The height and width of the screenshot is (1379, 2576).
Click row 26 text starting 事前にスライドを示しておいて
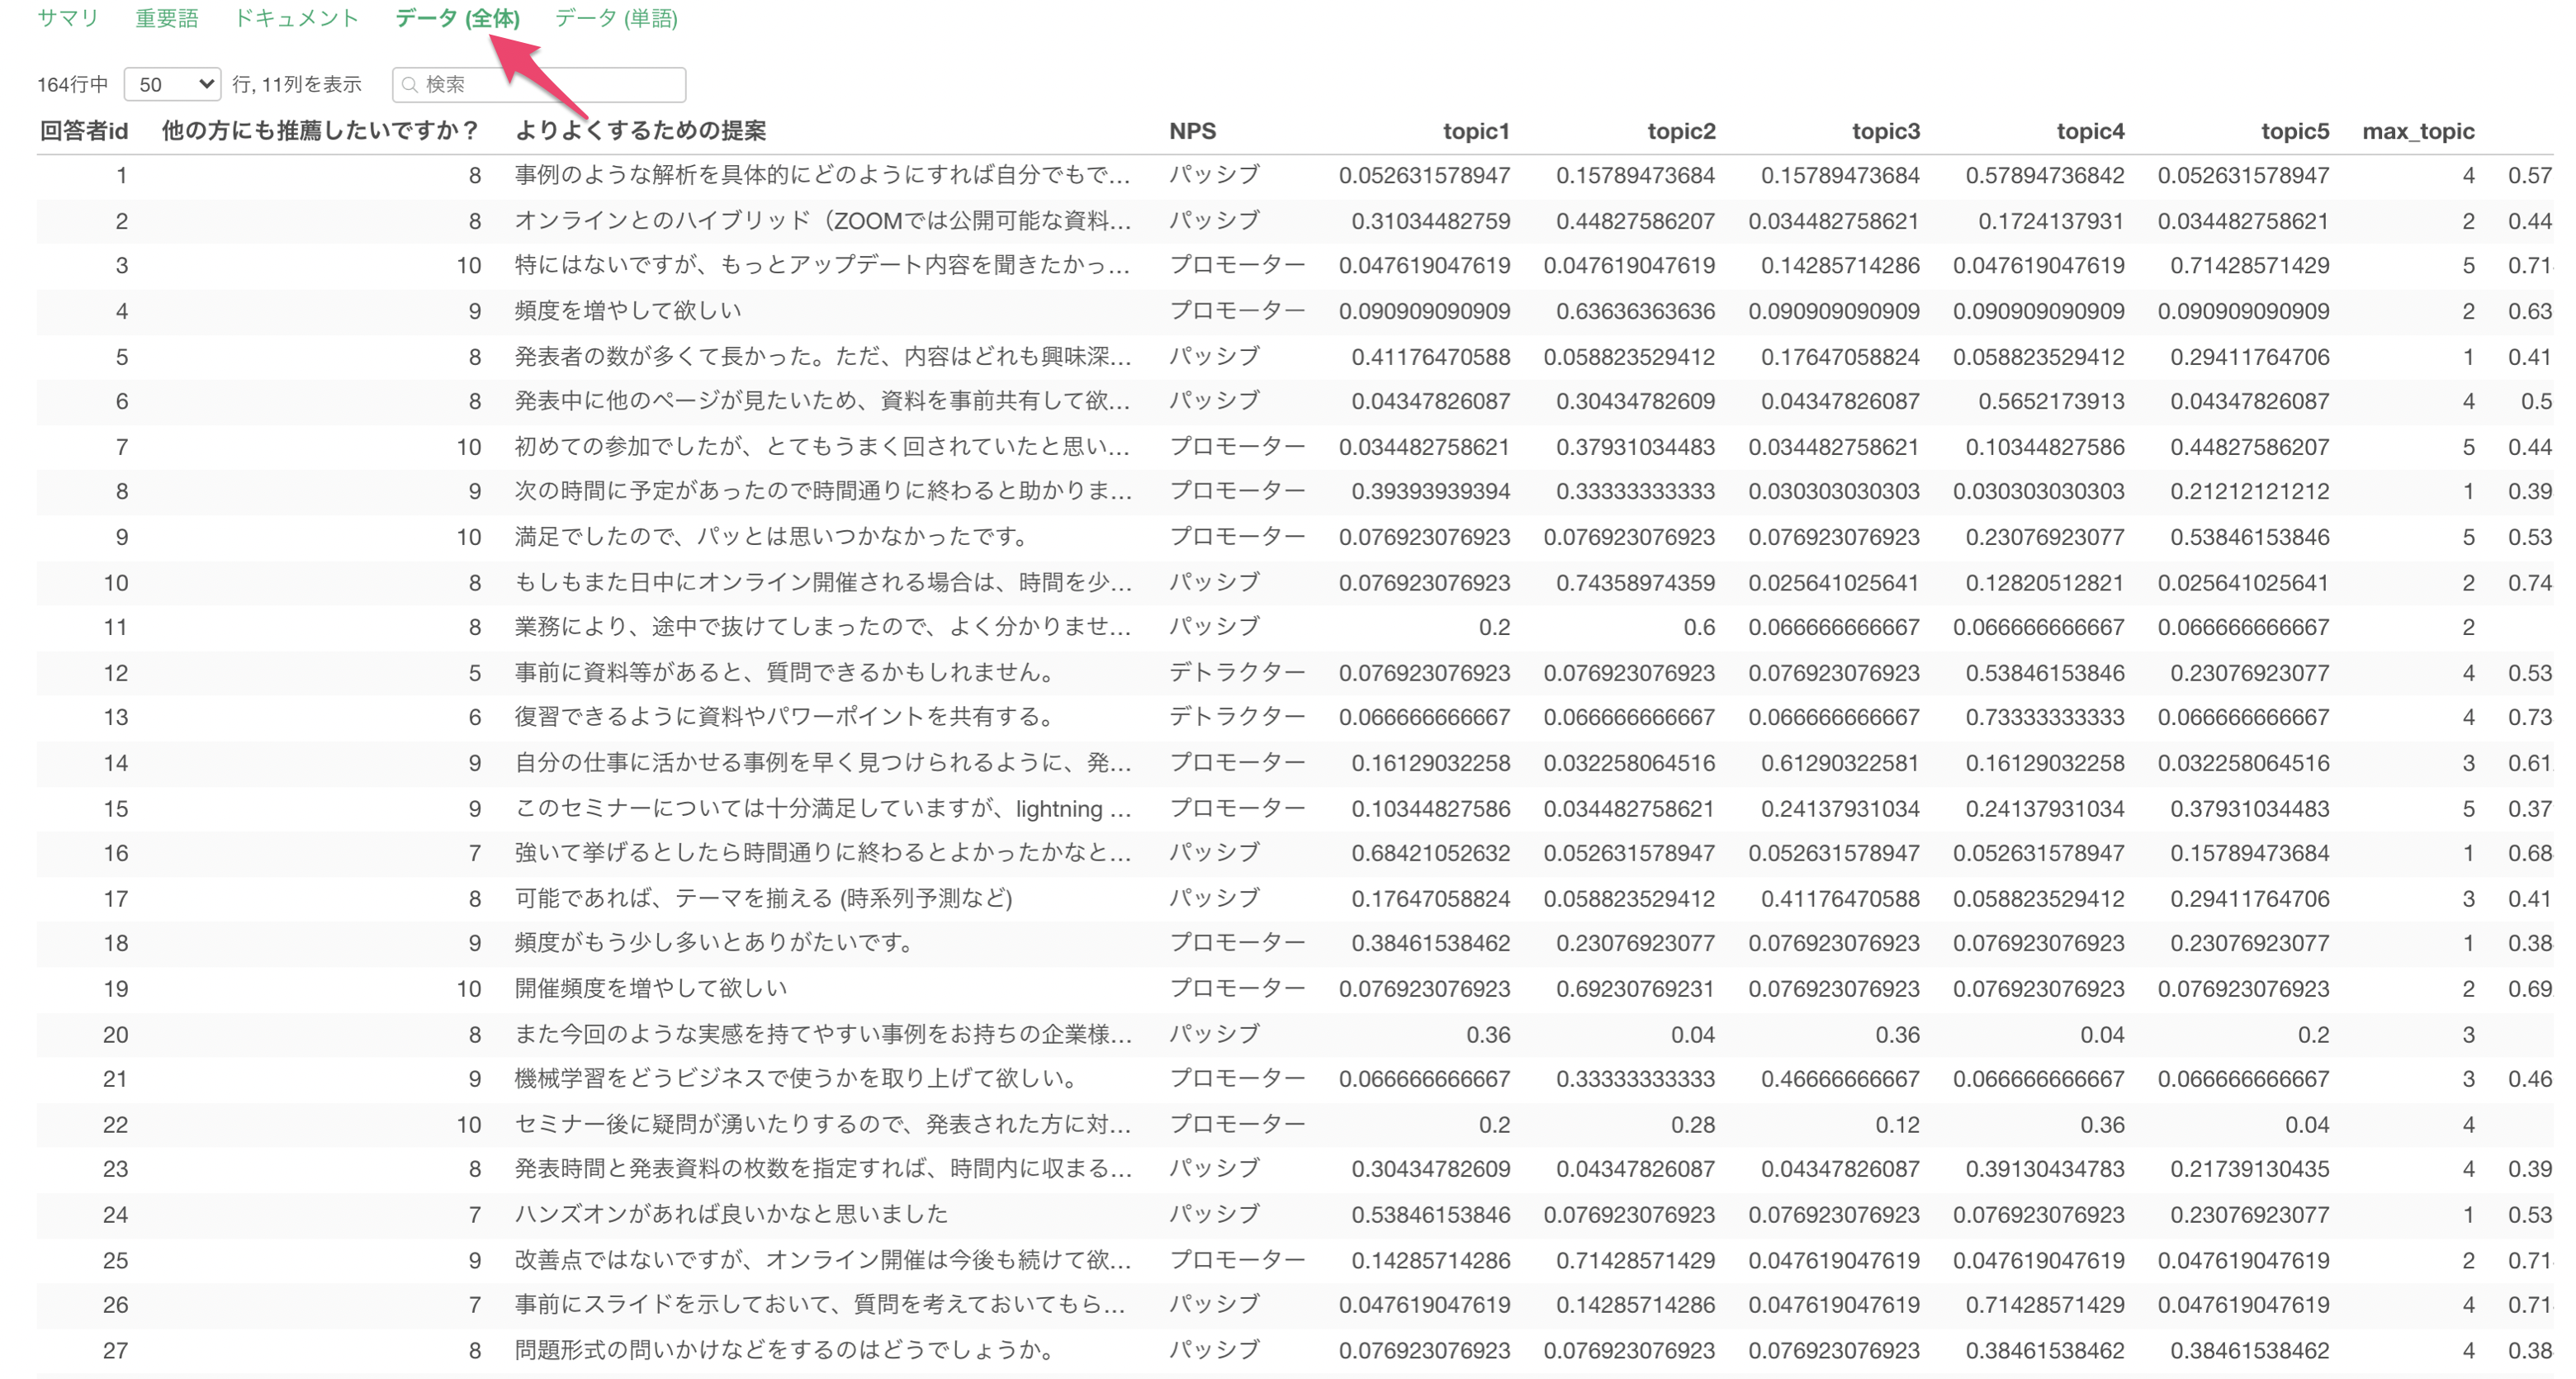[x=820, y=1304]
